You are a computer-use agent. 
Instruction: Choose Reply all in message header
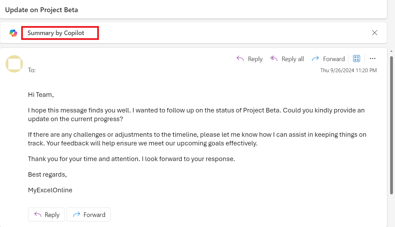287,59
